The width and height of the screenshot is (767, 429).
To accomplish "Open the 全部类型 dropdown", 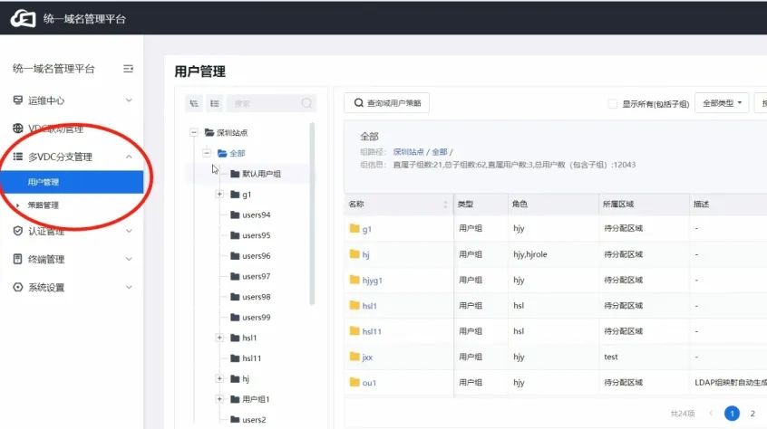I will point(722,103).
